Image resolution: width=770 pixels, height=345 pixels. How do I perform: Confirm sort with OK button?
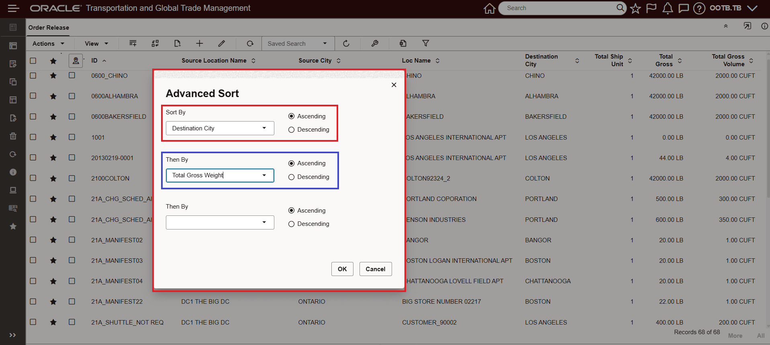[342, 269]
